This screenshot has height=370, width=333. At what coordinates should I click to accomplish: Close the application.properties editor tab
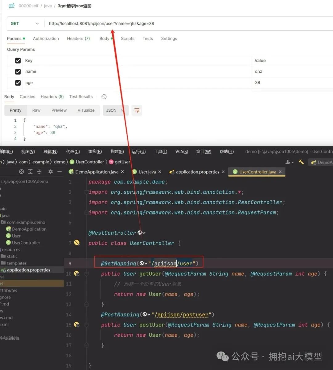click(x=223, y=172)
